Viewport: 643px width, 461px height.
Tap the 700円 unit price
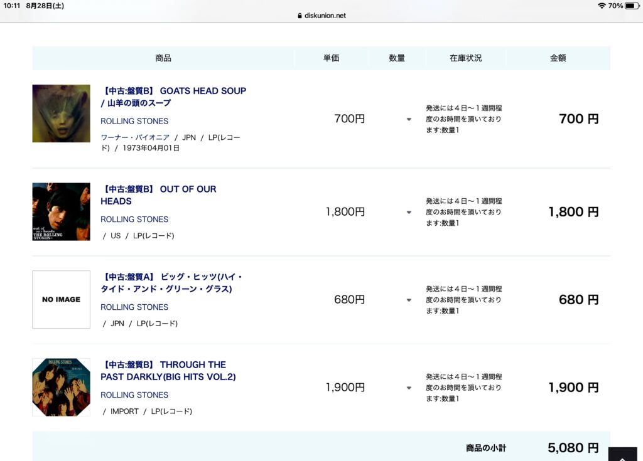(349, 119)
